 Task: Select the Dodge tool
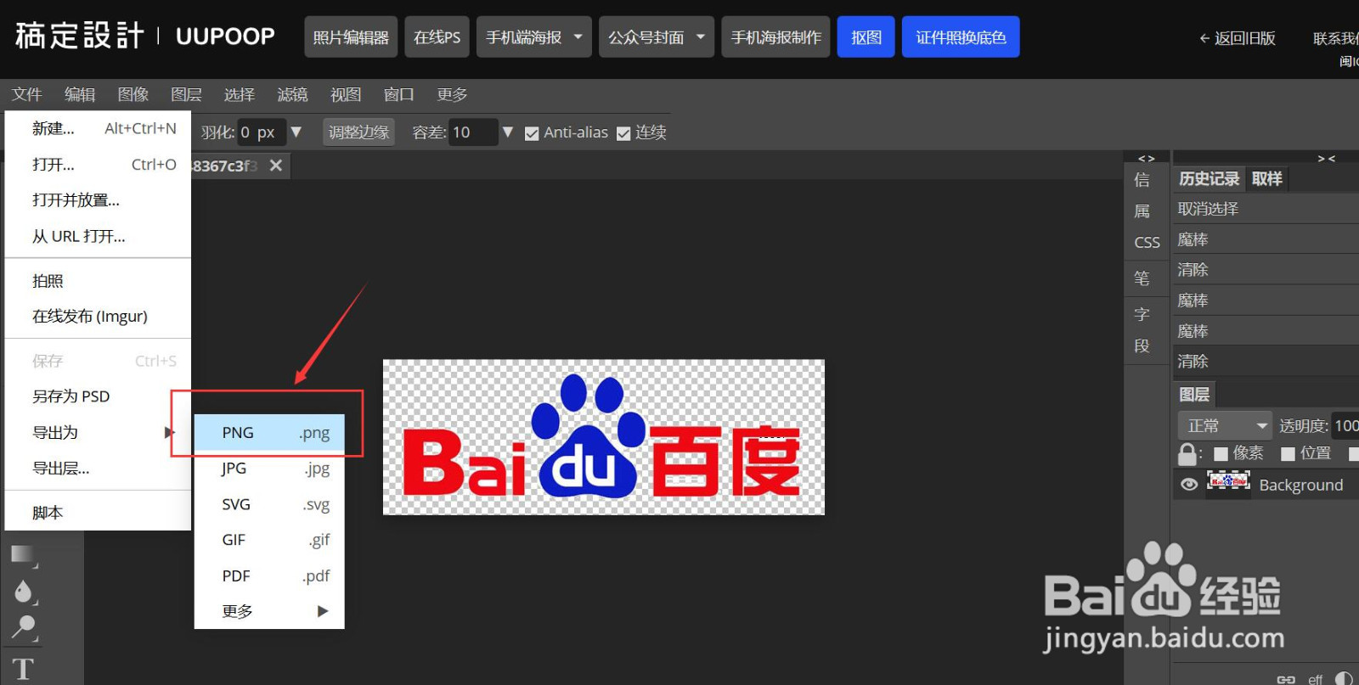[22, 627]
